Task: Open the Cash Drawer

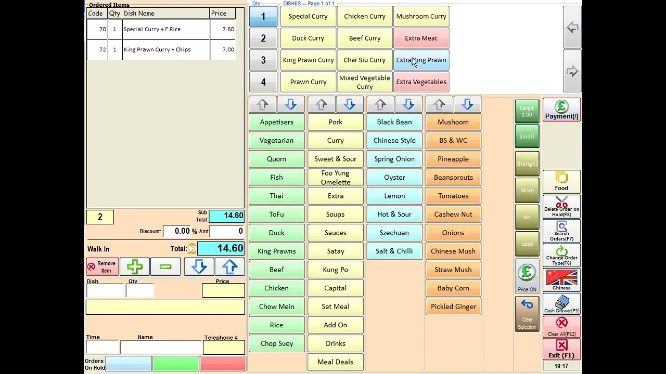Action: [561, 304]
